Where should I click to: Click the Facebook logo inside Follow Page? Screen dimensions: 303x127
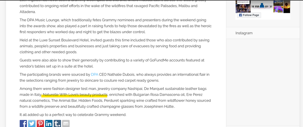[x=240, y=15]
